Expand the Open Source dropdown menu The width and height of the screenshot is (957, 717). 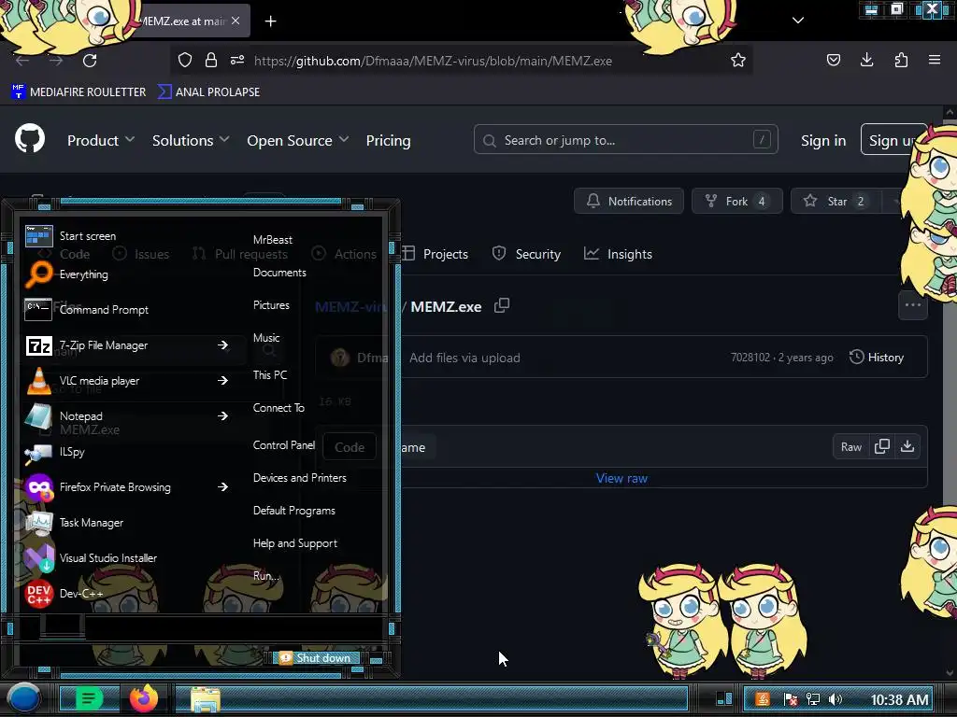pyautogui.click(x=298, y=140)
